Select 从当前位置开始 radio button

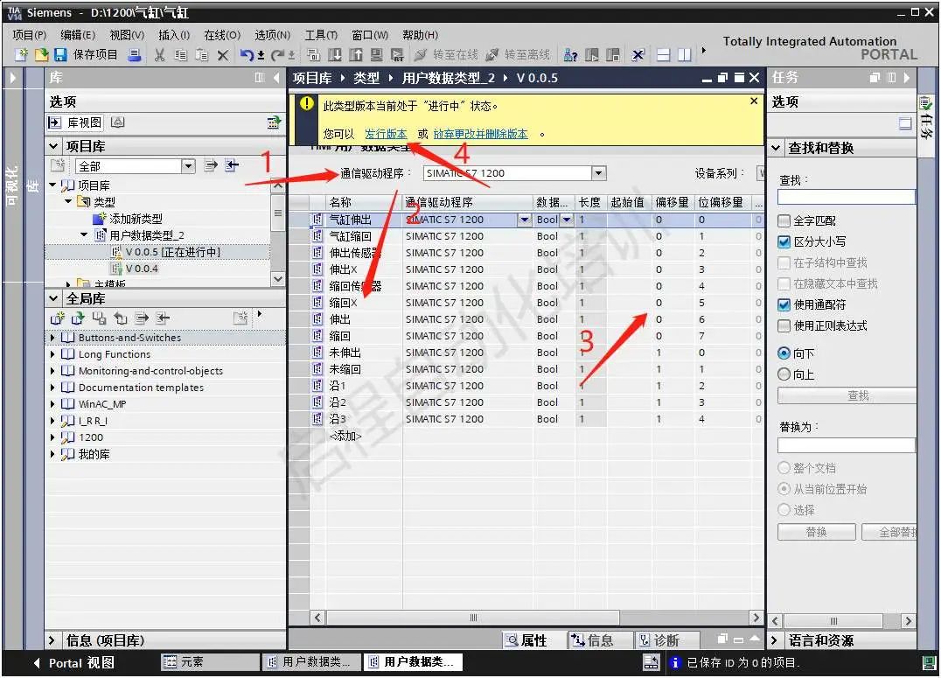click(784, 489)
